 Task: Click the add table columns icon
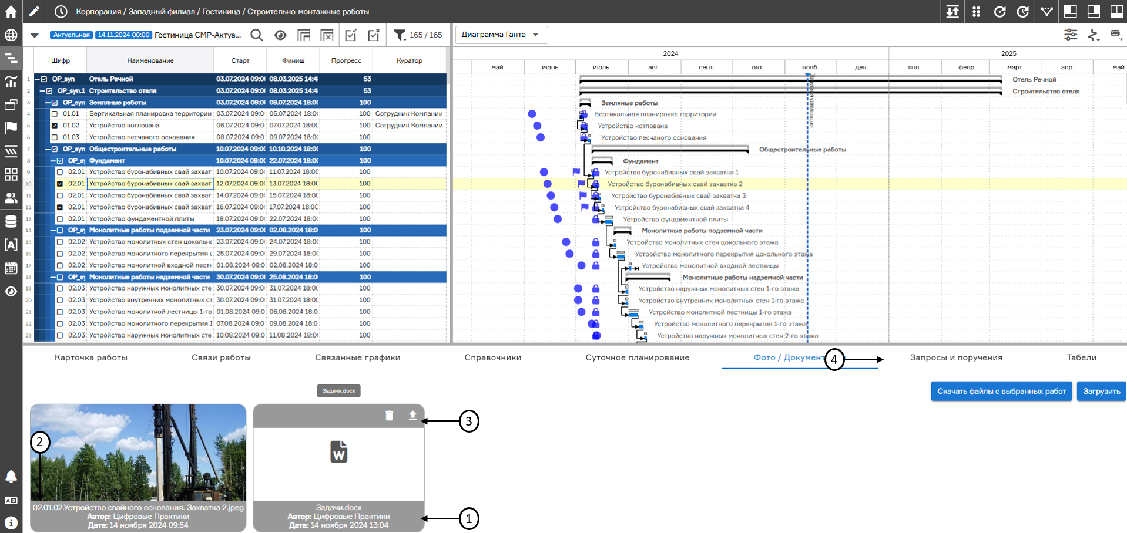click(304, 35)
